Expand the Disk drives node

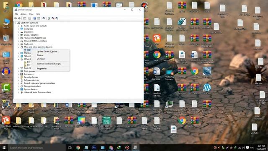(18, 32)
